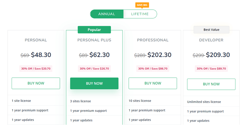Switch billing toggle to Lifetime

click(140, 14)
